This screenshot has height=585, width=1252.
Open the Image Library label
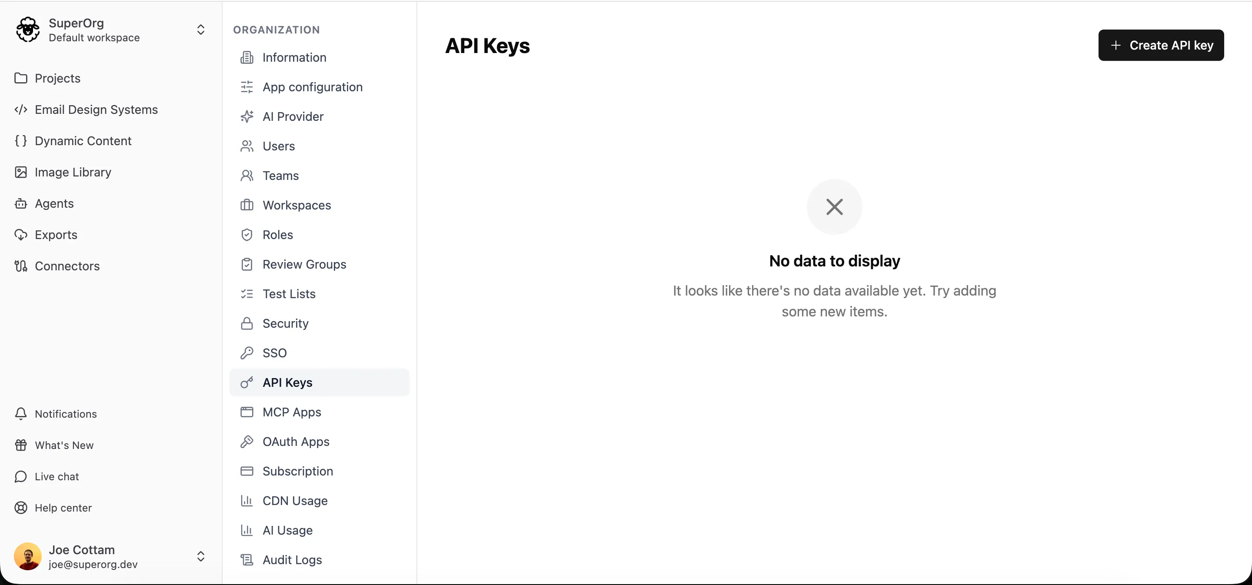click(x=73, y=173)
